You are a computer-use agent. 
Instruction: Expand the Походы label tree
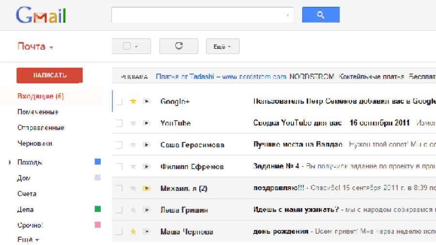pyautogui.click(x=10, y=162)
